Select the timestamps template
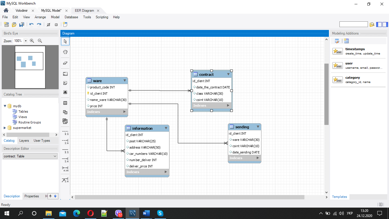Viewport: 389px width, 219px height. [359, 51]
